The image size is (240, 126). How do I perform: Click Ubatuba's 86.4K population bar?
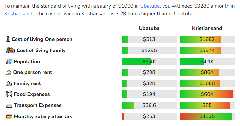coord(149,62)
